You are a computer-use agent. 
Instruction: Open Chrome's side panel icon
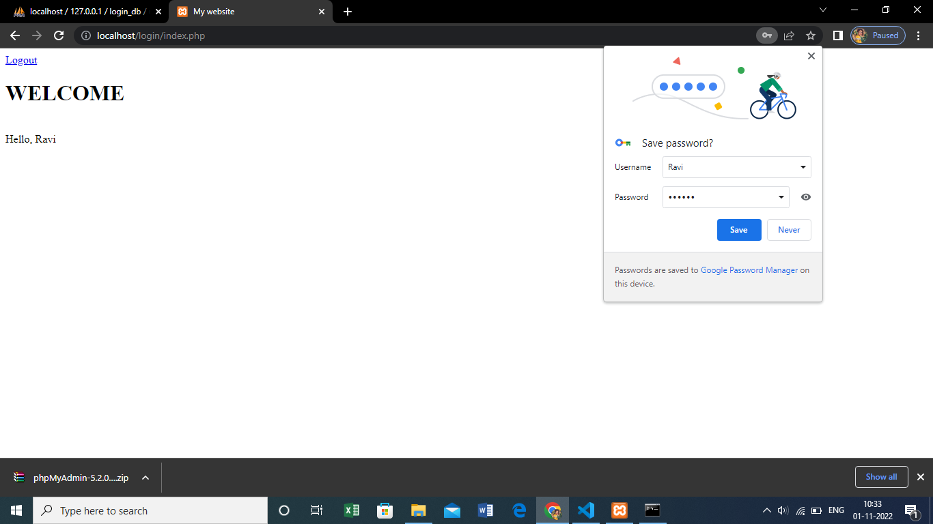coord(838,35)
